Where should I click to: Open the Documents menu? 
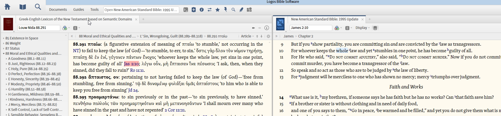[x=58, y=10]
